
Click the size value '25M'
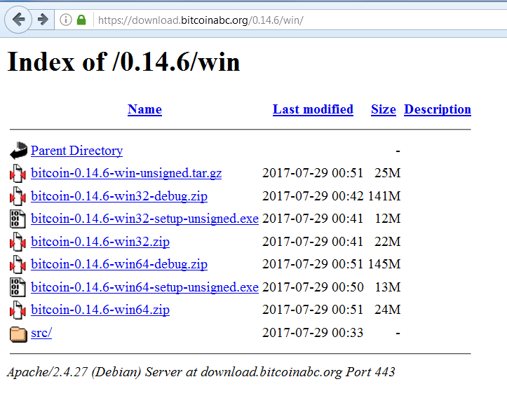point(387,173)
